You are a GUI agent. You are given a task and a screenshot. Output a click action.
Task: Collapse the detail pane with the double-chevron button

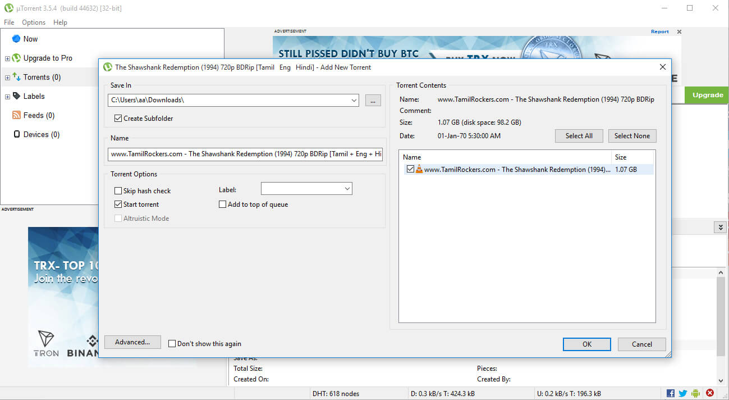point(721,227)
